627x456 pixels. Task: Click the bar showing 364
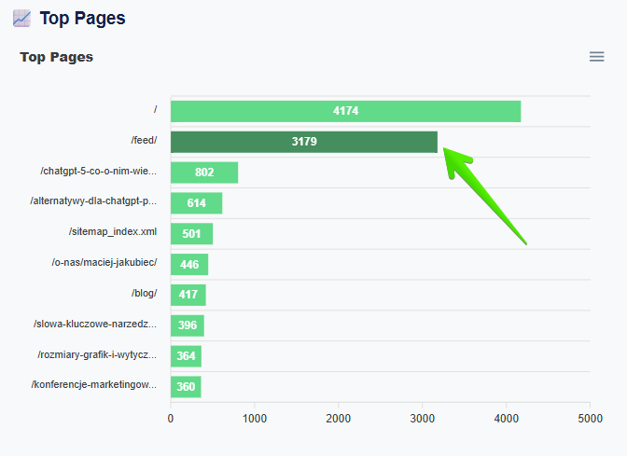(186, 356)
